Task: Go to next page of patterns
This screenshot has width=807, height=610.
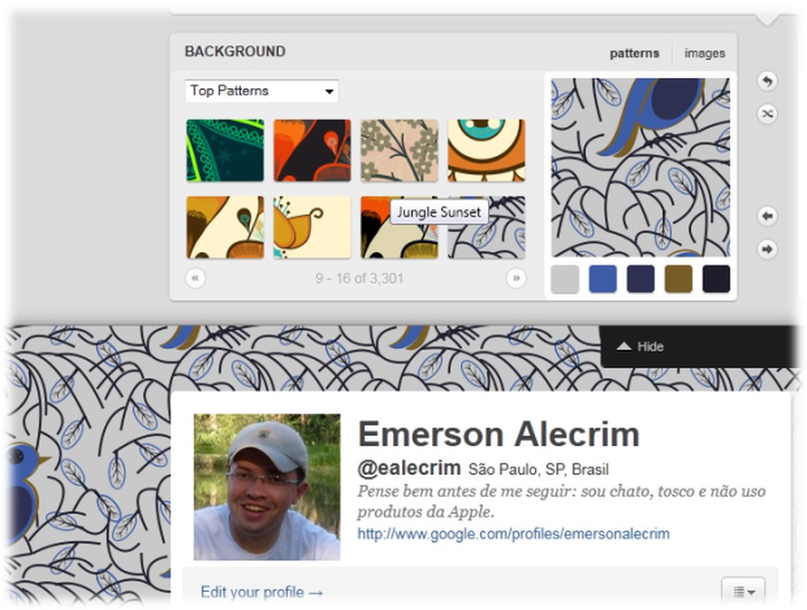Action: (x=516, y=278)
